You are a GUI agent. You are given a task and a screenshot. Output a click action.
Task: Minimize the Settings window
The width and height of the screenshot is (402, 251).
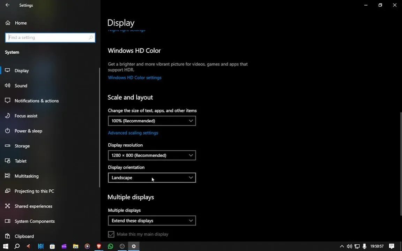click(x=366, y=5)
